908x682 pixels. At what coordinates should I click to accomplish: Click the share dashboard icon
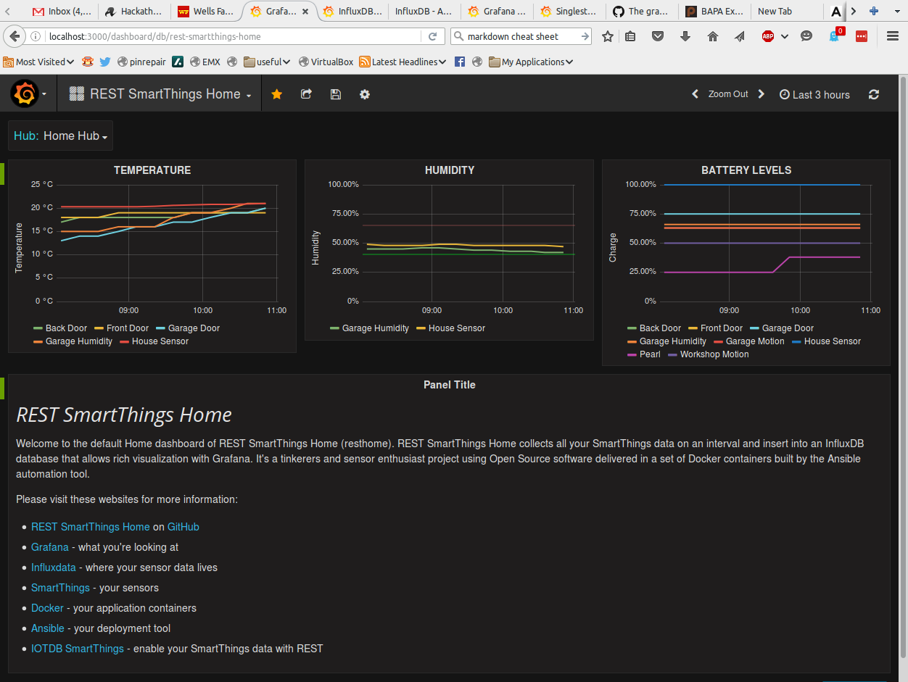tap(306, 94)
